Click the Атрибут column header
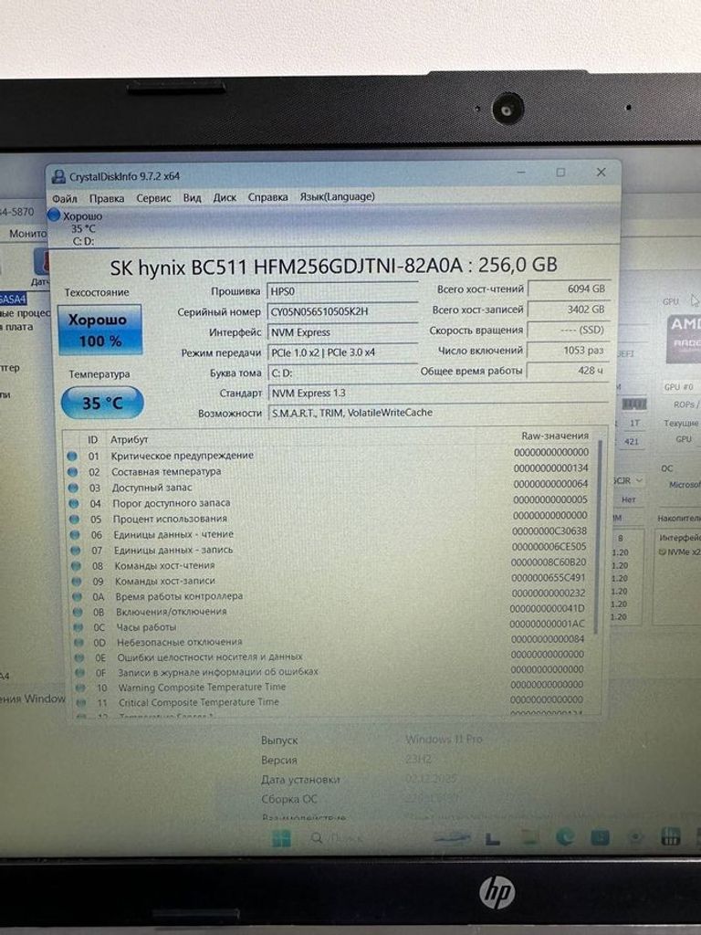701x935 pixels. tap(129, 439)
